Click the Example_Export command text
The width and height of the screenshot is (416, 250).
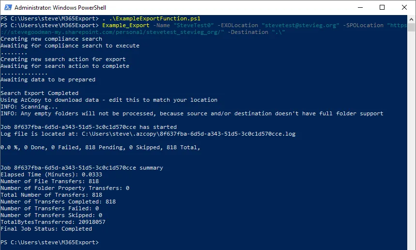point(126,25)
